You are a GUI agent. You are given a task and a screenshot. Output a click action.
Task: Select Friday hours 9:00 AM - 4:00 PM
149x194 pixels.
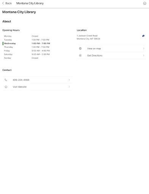click(41, 51)
